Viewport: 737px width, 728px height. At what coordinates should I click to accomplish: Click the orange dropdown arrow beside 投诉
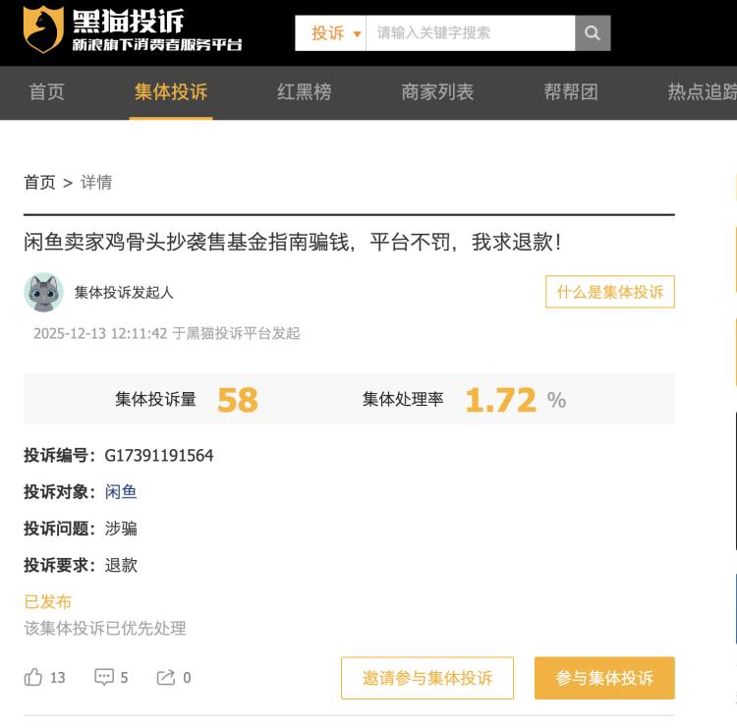point(357,33)
